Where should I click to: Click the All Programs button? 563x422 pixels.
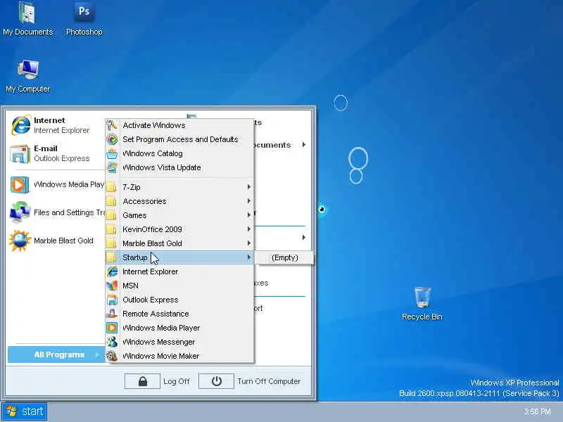click(56, 354)
